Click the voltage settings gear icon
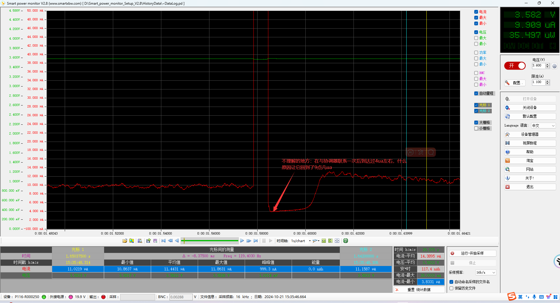Image resolution: width=560 pixels, height=303 pixels. [x=554, y=66]
